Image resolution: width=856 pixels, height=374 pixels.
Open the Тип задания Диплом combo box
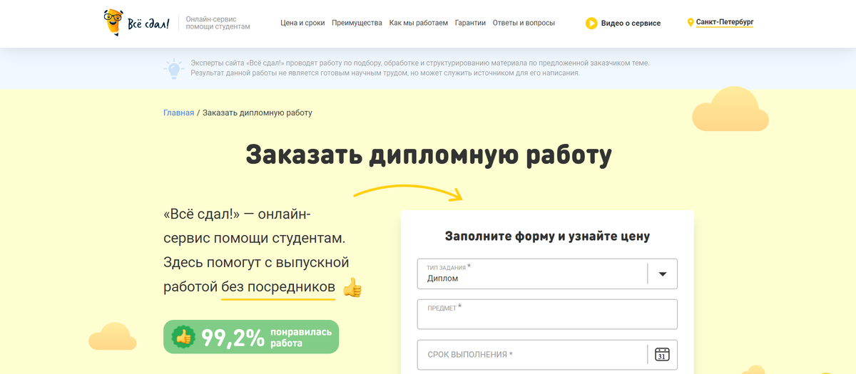[x=547, y=274]
